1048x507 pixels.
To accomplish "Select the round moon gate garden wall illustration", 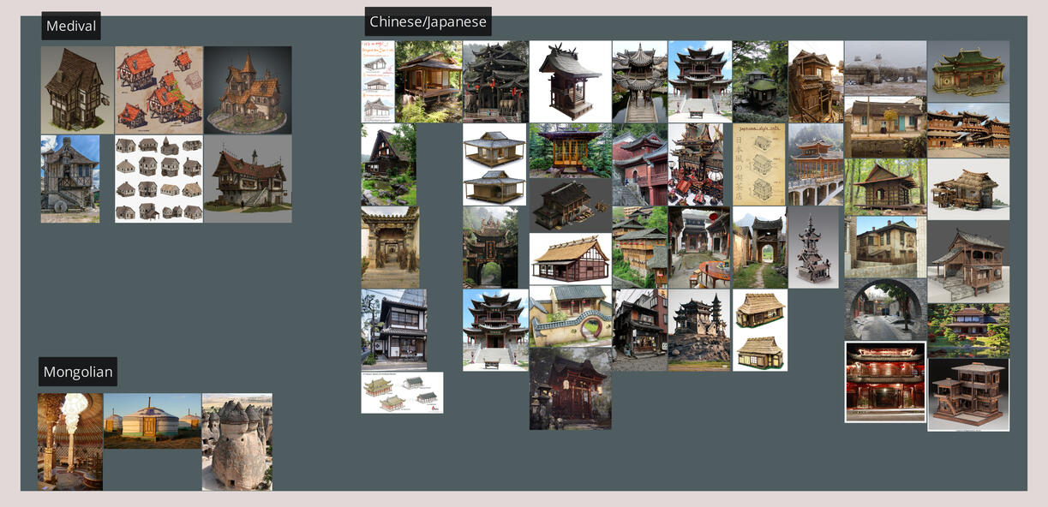I will pyautogui.click(x=570, y=316).
